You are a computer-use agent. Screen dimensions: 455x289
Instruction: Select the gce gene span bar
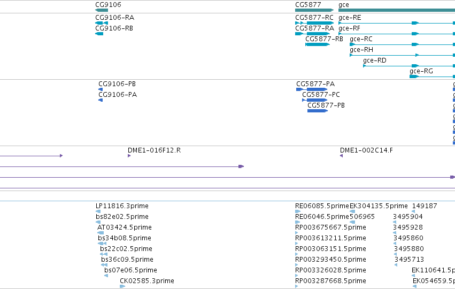tap(397, 10)
